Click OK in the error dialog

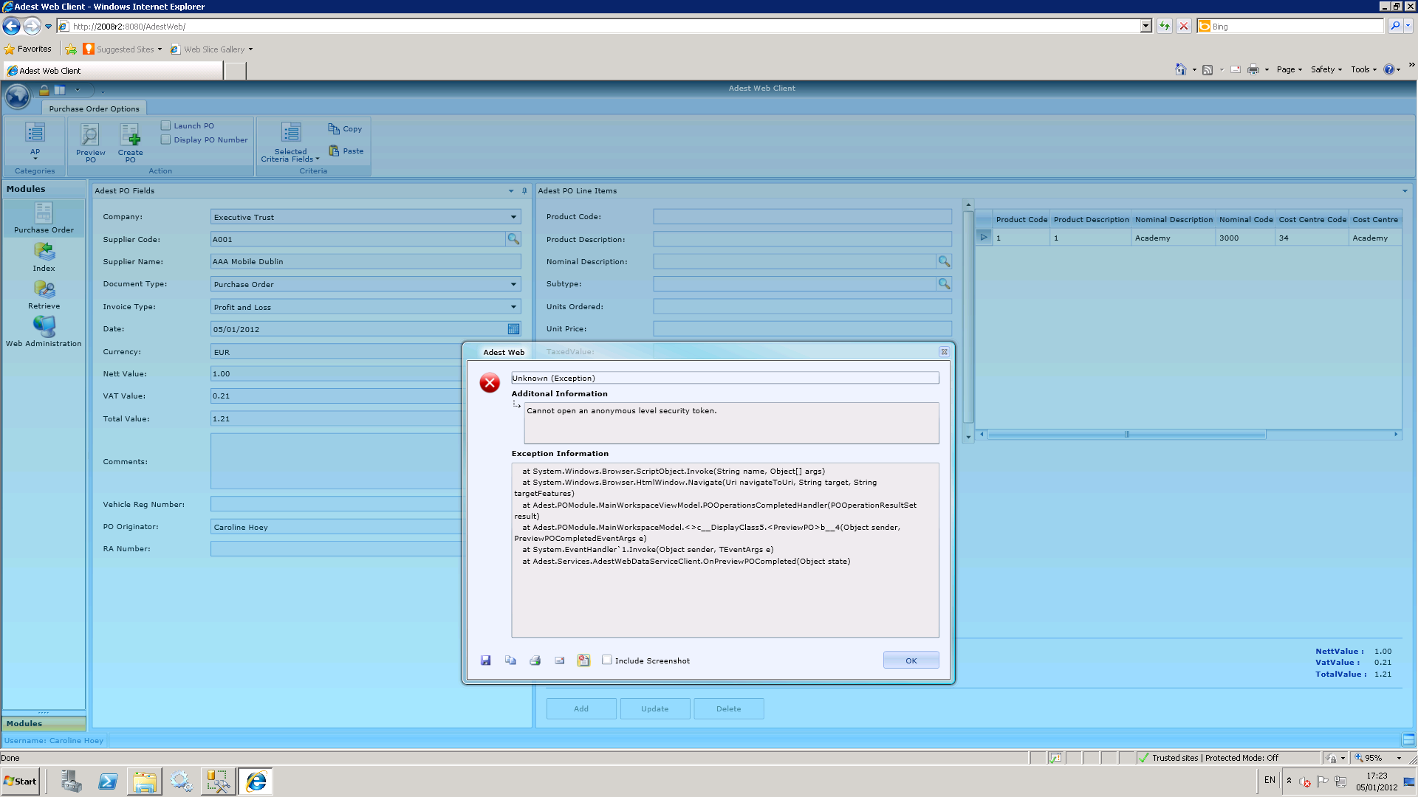click(911, 660)
